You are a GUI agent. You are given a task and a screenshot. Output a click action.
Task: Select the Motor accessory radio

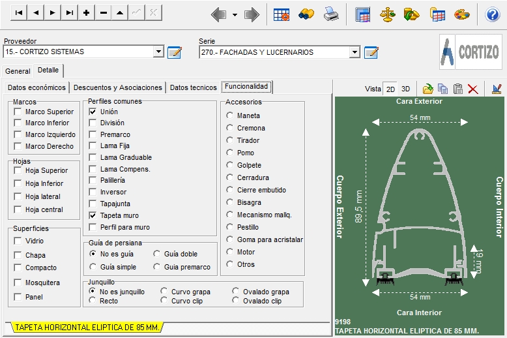[229, 252]
